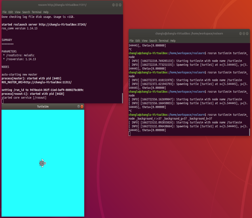The image size is (252, 218).
Task: Minimize the roslearn terminal window
Action: [240, 33]
